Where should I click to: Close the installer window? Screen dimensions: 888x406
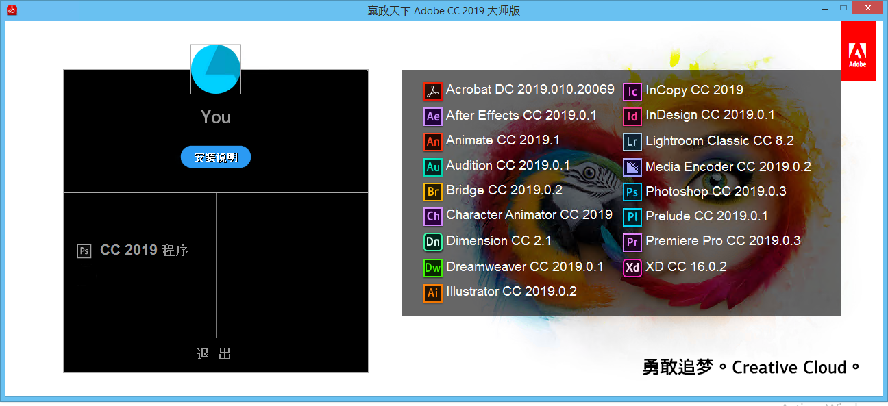[868, 8]
